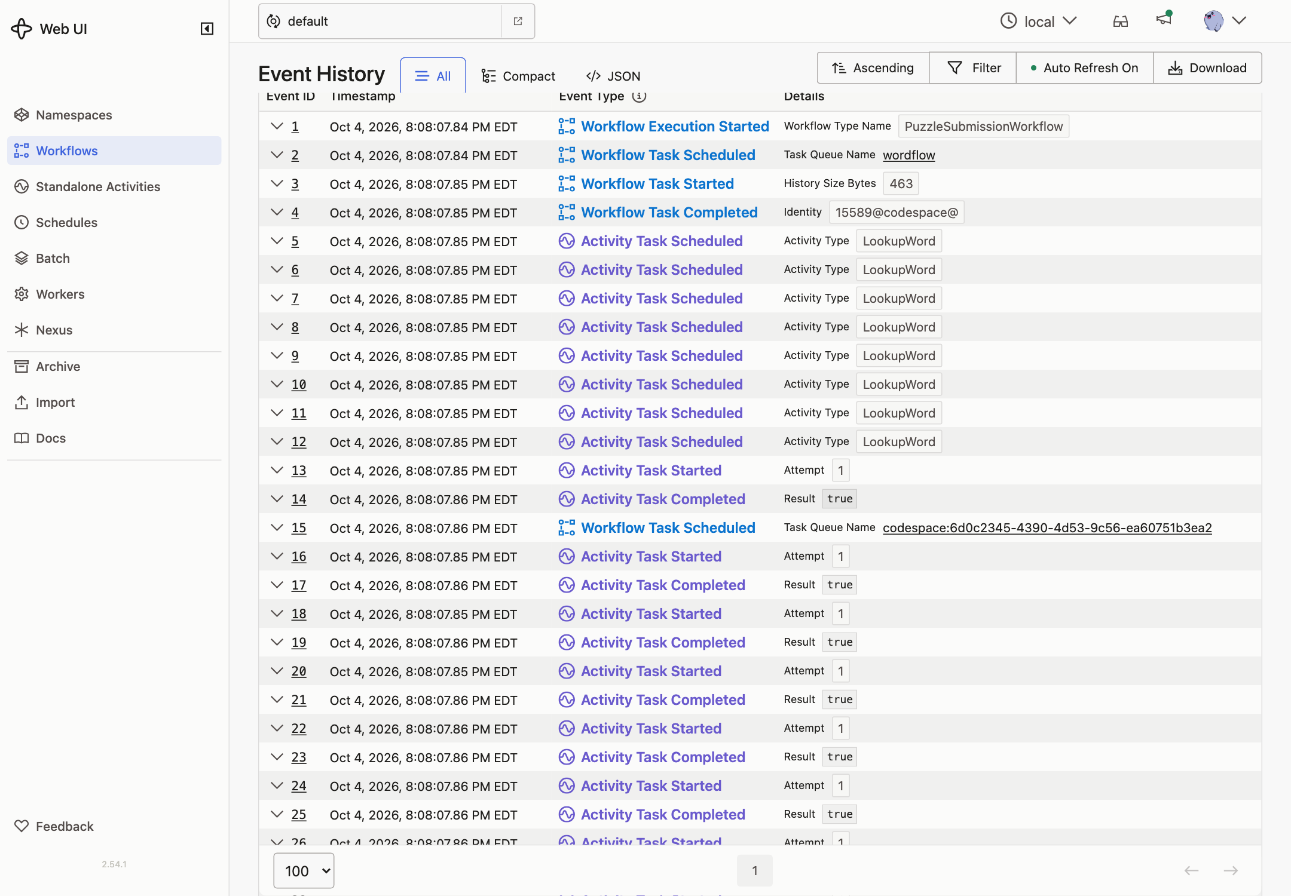Open Docs link in sidebar
The height and width of the screenshot is (896, 1291).
tap(114, 438)
